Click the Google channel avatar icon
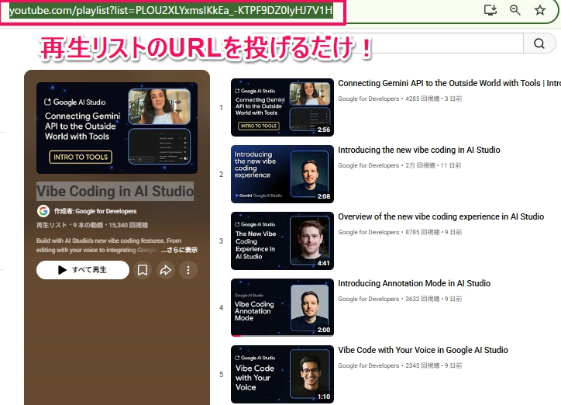This screenshot has height=405, width=561. [43, 211]
